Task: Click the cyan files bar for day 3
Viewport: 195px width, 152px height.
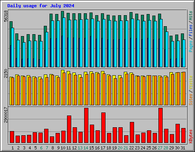Action: click(x=24, y=55)
